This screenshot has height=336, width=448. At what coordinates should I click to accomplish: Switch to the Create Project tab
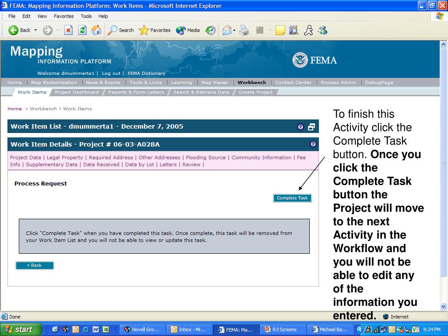pyautogui.click(x=255, y=92)
